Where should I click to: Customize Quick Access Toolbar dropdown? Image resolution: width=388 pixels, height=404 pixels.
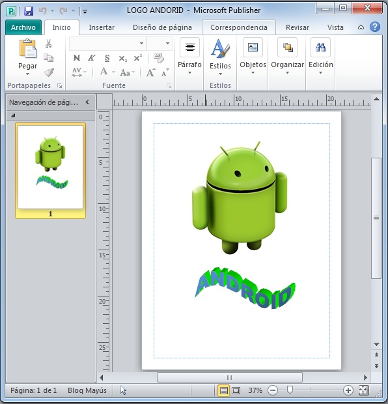85,11
